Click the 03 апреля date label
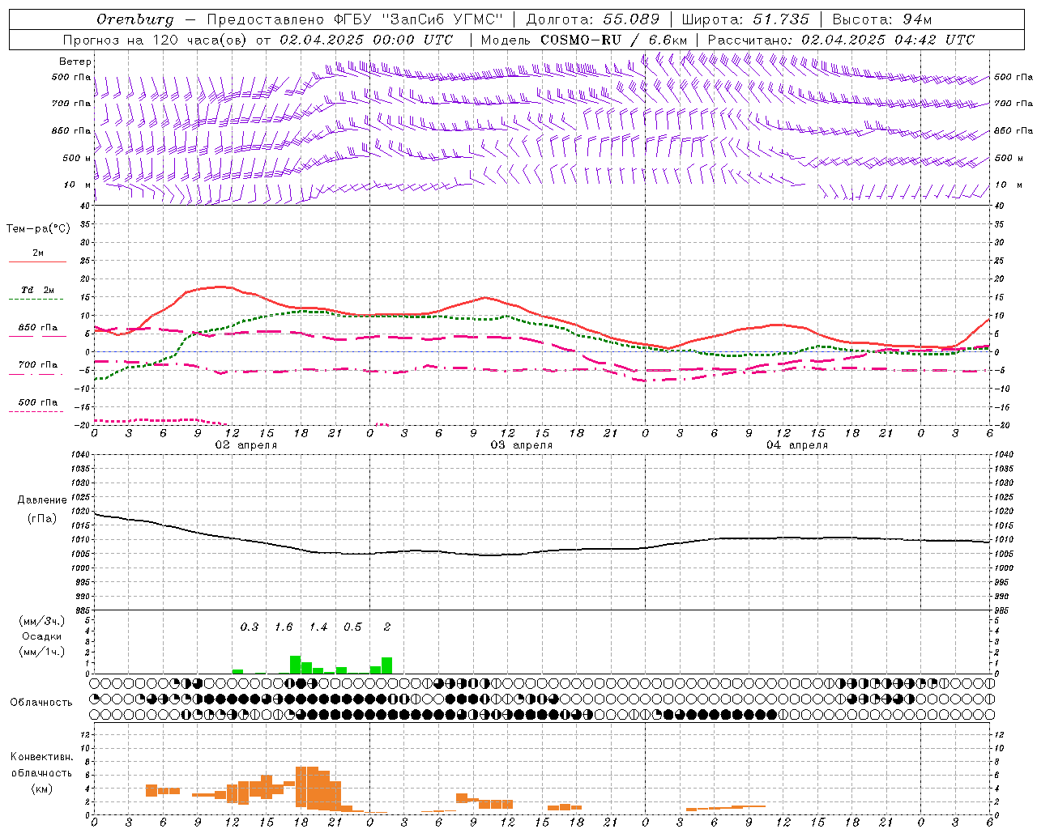 [x=521, y=445]
